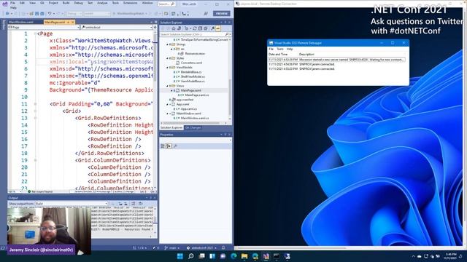Select ShellViewModel.cs in Solution Explorer

[193, 76]
